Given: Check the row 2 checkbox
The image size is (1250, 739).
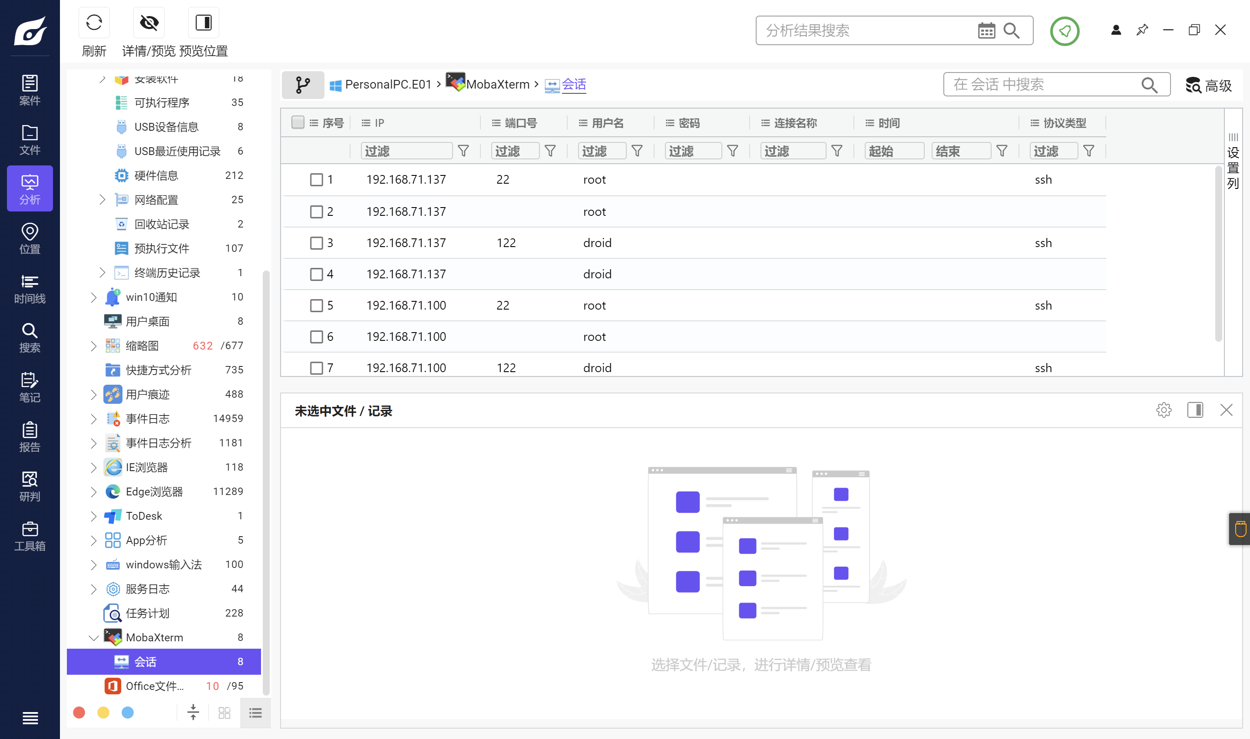Looking at the screenshot, I should [316, 211].
